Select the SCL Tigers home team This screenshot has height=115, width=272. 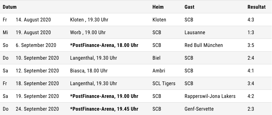click(x=164, y=83)
